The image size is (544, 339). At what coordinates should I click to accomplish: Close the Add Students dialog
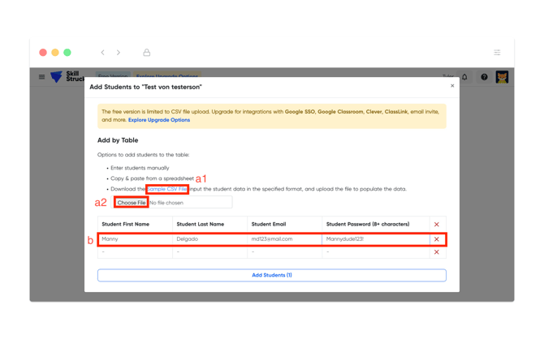tap(452, 86)
